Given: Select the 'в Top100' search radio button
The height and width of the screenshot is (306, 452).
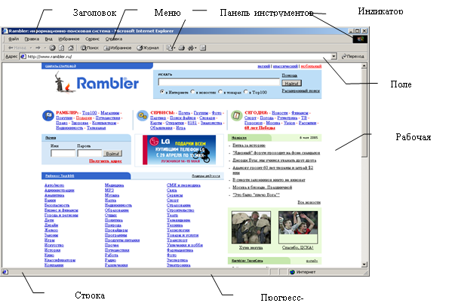Looking at the screenshot, I should click(x=246, y=91).
